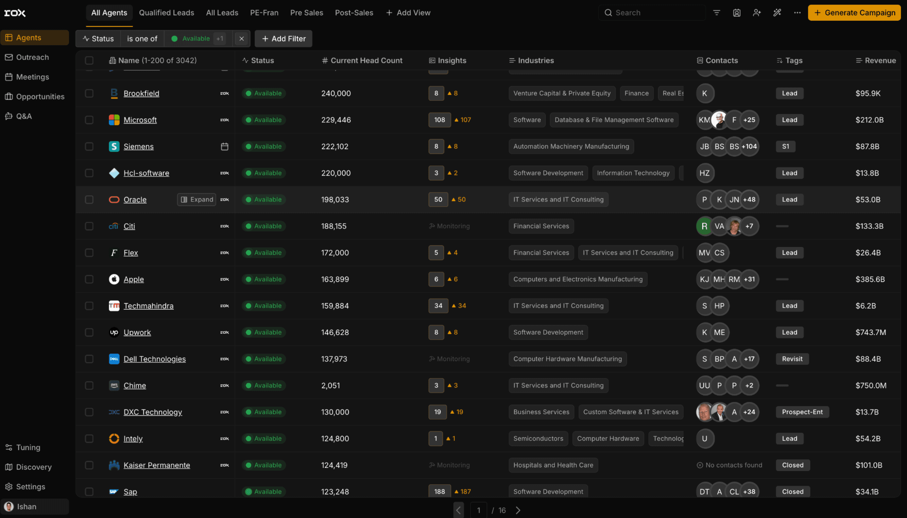This screenshot has width=907, height=518.
Task: Open the Dell Technologies company link
Action: point(154,359)
